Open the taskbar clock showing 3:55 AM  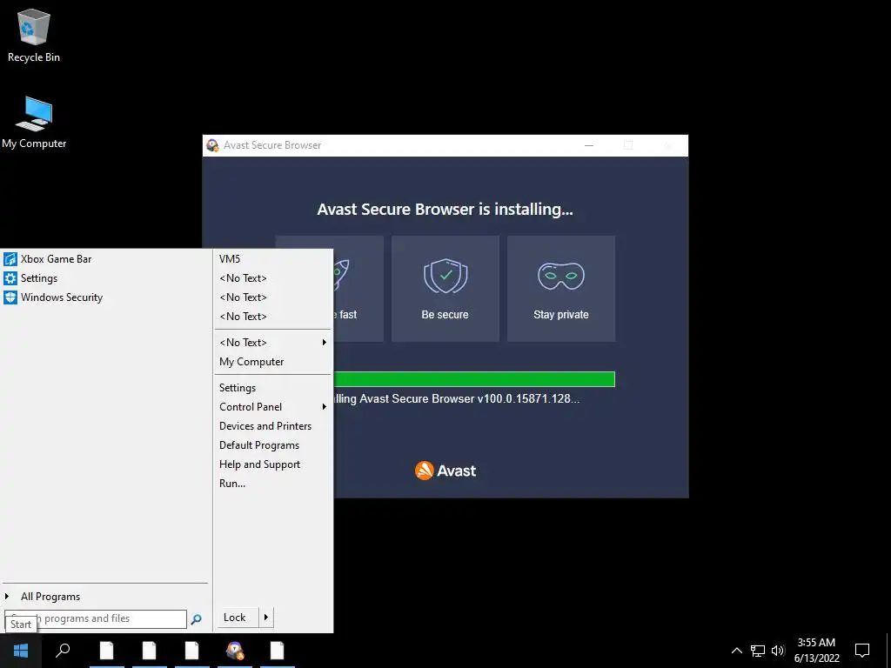[x=816, y=651]
